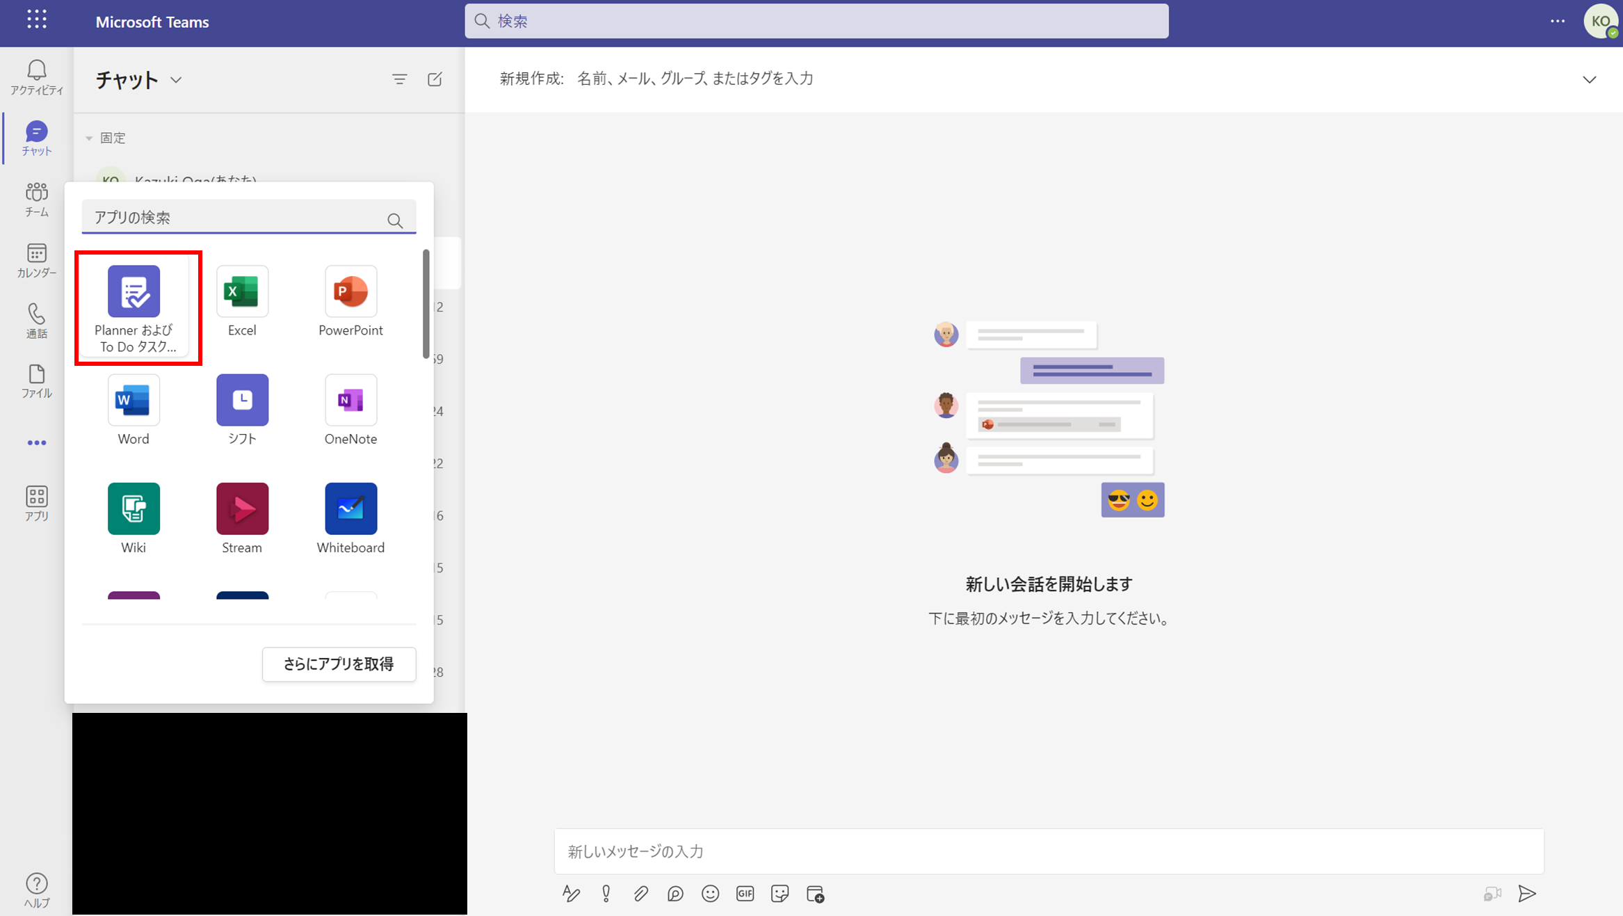This screenshot has width=1623, height=916.
Task: Open the format text tool
Action: (571, 894)
